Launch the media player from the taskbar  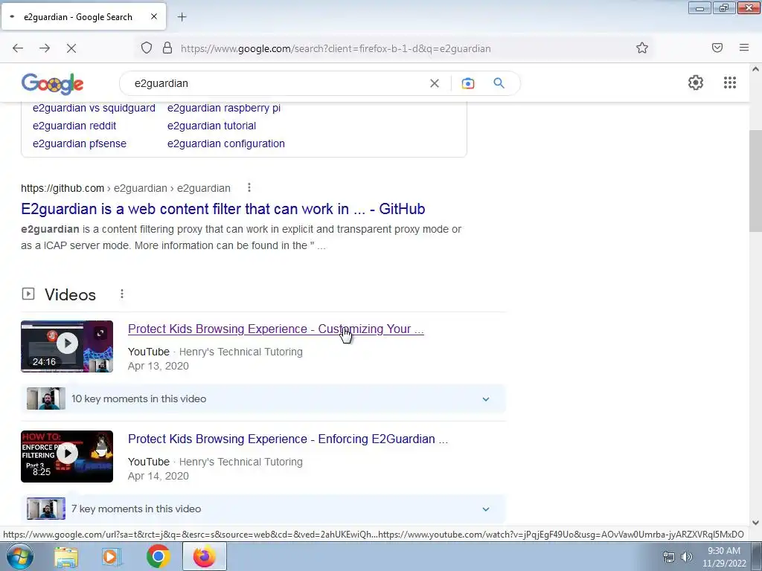[x=112, y=556]
